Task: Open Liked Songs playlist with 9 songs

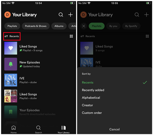Action: [x=39, y=48]
